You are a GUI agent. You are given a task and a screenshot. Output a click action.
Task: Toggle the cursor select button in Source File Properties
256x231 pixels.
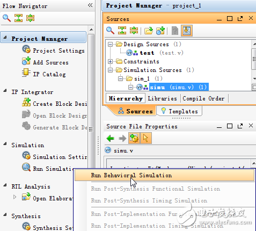(x=146, y=138)
